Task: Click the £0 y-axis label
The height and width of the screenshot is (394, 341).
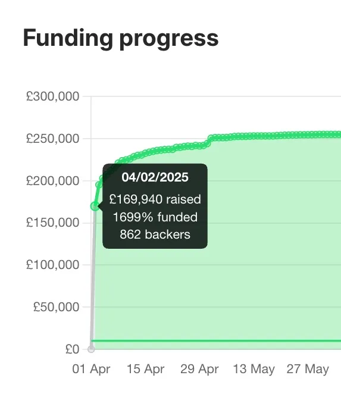Action: point(73,349)
